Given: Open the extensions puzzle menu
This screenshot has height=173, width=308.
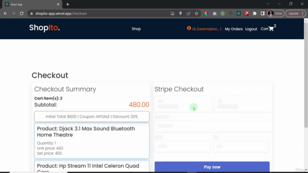Looking at the screenshot, I should 255,13.
